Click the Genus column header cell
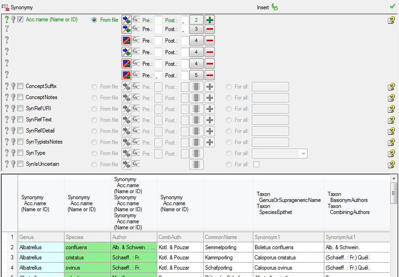The image size is (399, 277). [41, 237]
